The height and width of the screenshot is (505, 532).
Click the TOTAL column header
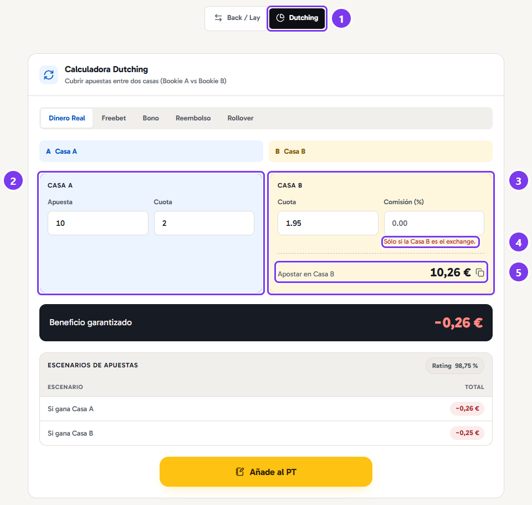(x=474, y=387)
